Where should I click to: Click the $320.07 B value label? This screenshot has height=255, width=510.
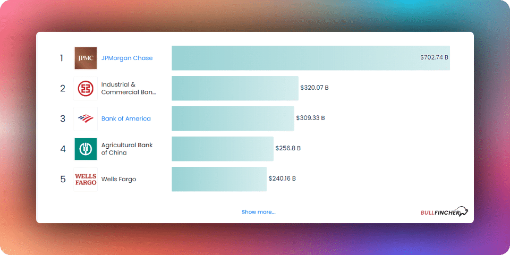pos(314,88)
